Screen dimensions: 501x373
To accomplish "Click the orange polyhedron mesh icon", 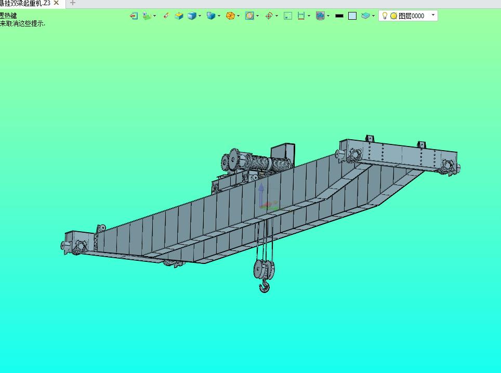I will tap(230, 16).
